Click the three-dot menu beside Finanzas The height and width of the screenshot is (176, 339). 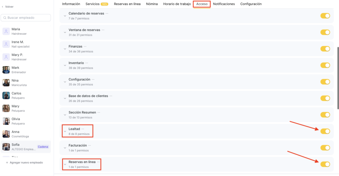85,47
